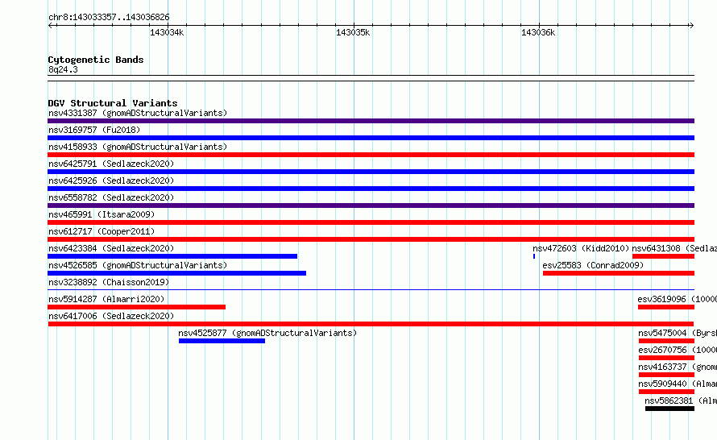Open nsv4526585 gnomAD variant label

pyautogui.click(x=138, y=265)
